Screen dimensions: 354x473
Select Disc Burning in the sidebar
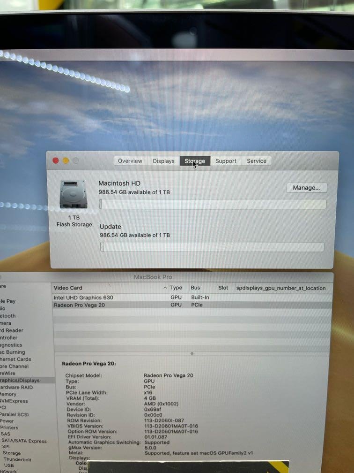(13, 352)
